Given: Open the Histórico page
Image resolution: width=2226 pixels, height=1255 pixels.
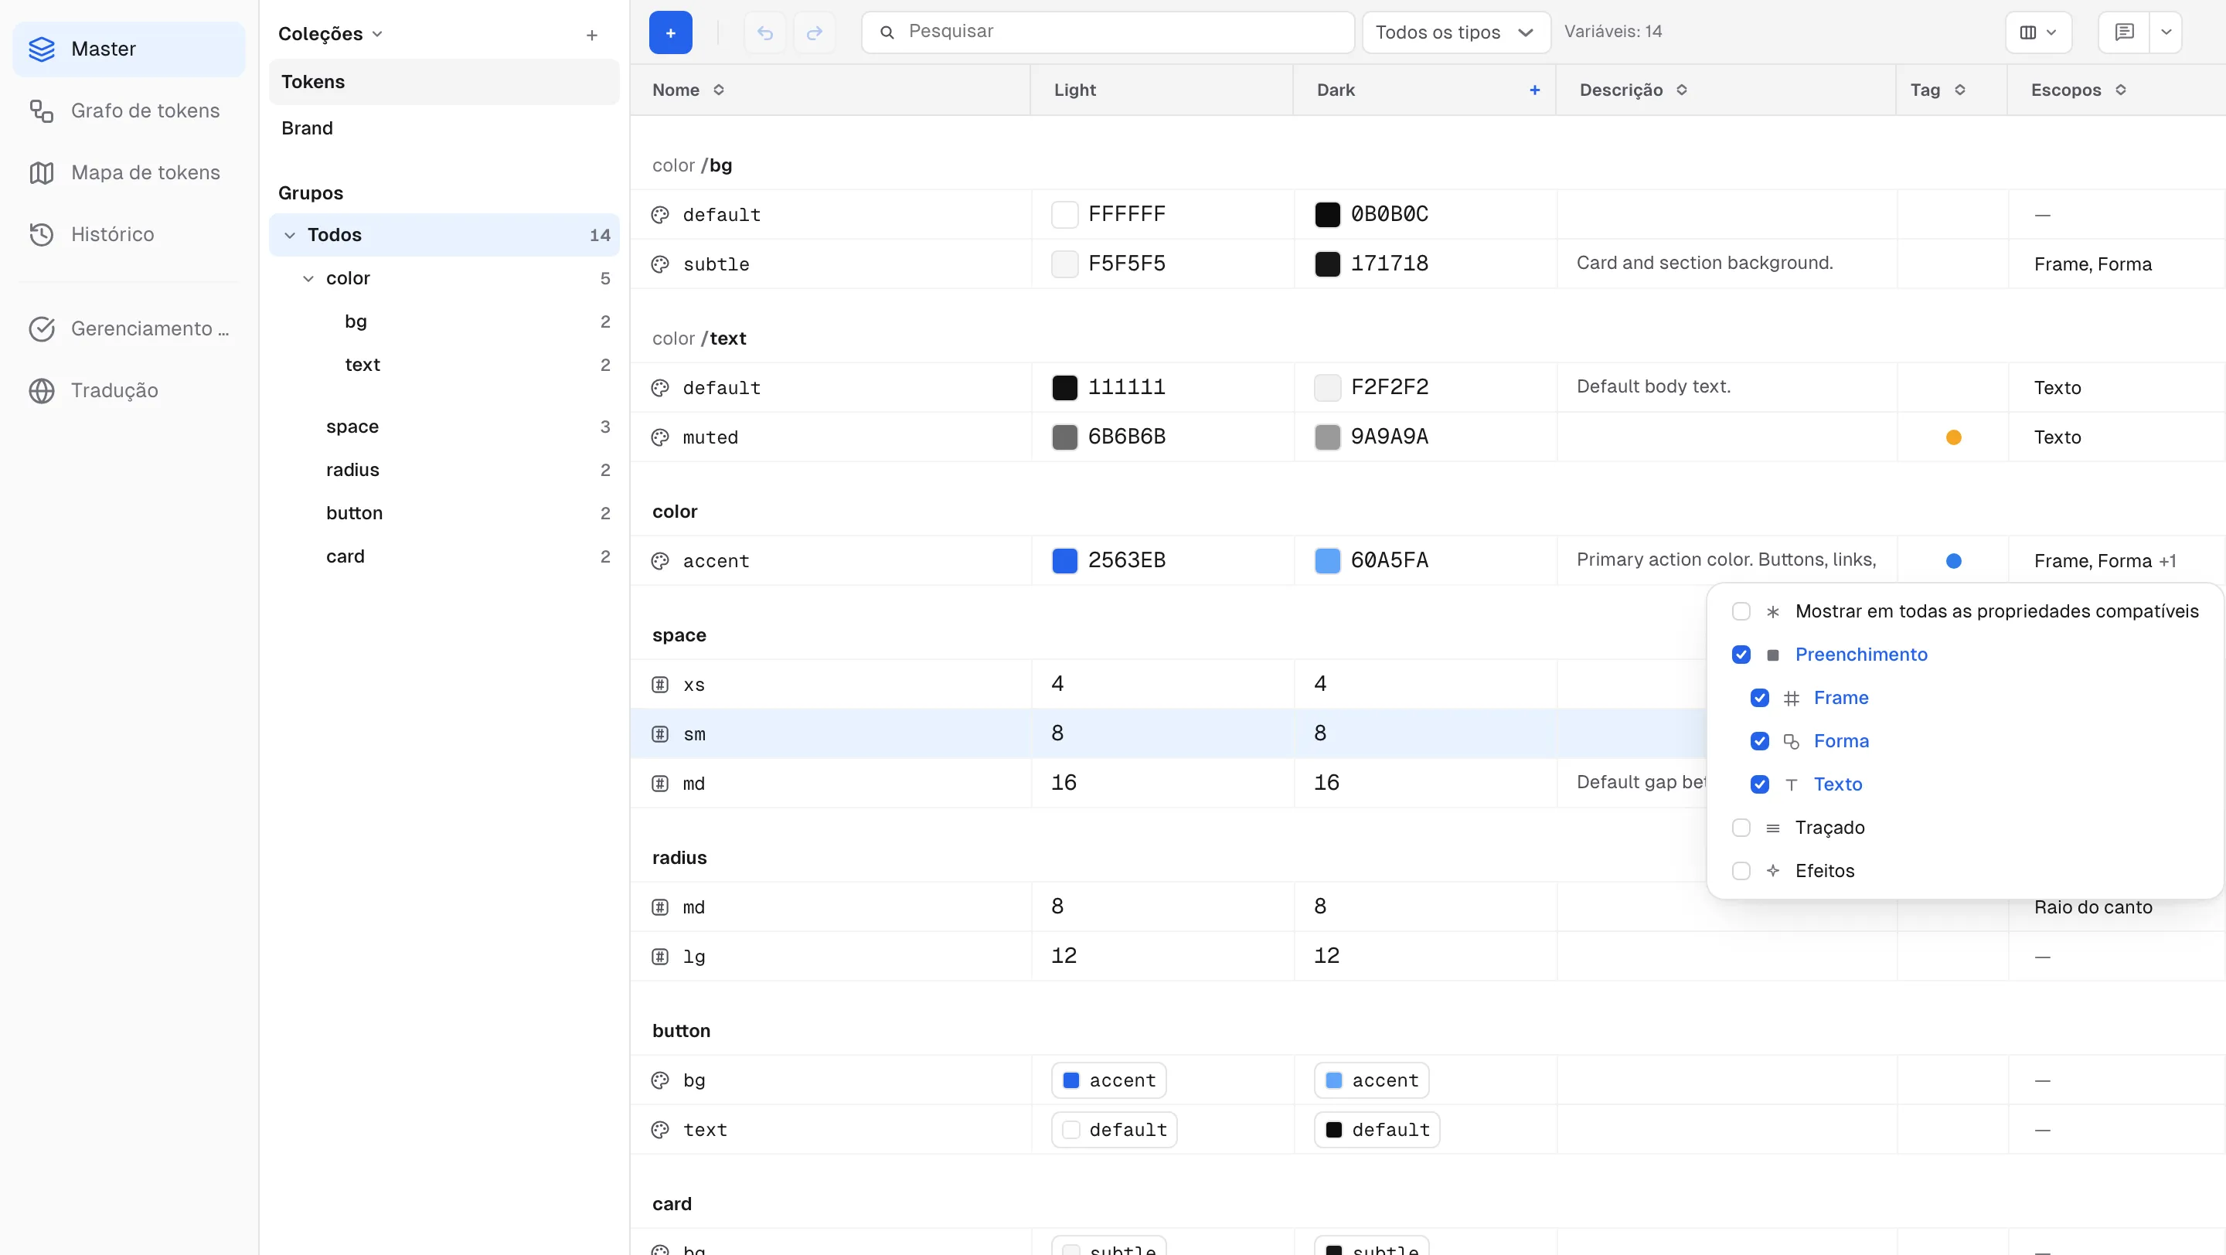Looking at the screenshot, I should (x=128, y=234).
